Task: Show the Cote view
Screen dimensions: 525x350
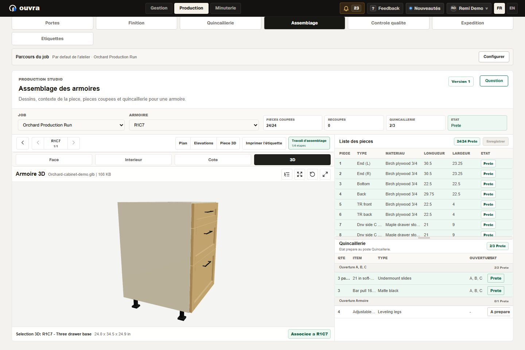Action: click(213, 160)
